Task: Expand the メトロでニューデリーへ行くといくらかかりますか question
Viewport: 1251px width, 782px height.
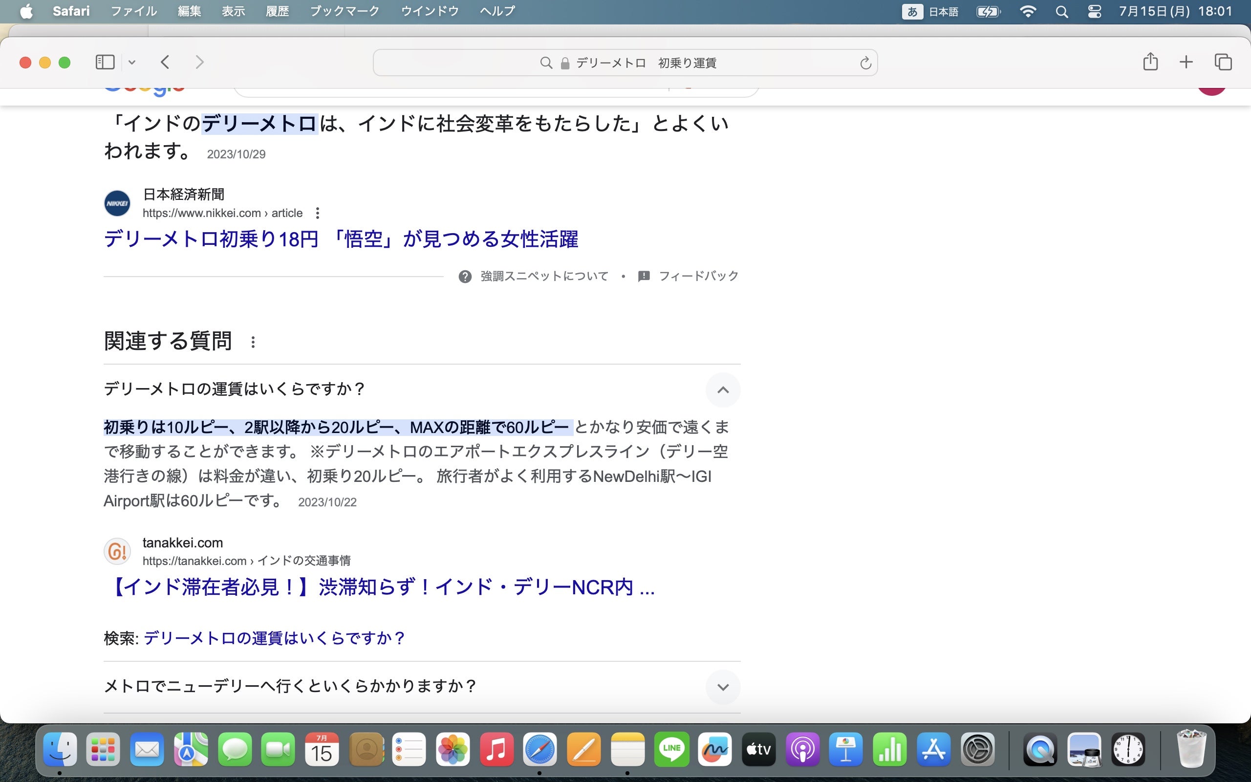Action: 723,687
